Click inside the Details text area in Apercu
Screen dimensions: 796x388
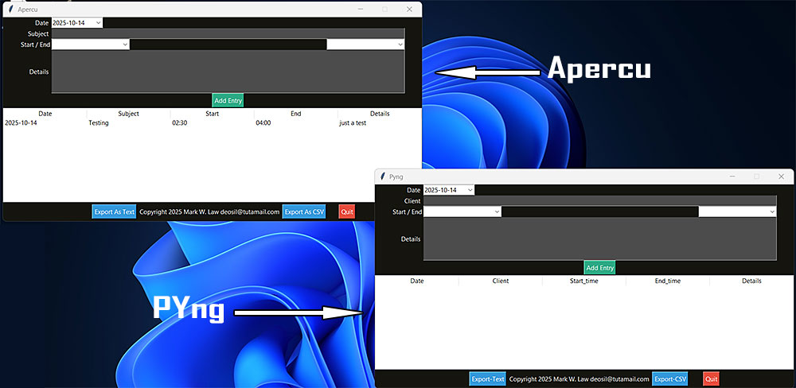228,72
